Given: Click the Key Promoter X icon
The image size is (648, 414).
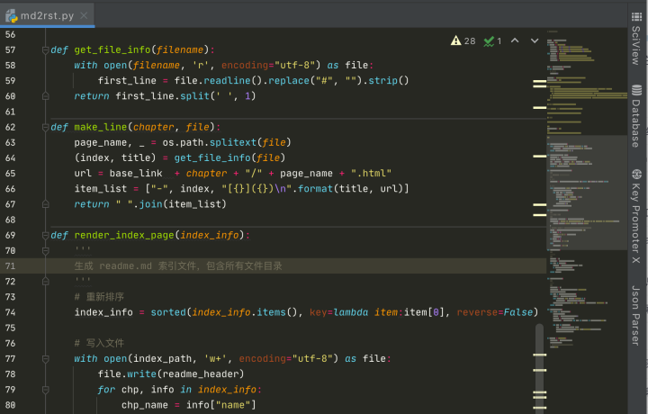Looking at the screenshot, I should click(x=636, y=174).
